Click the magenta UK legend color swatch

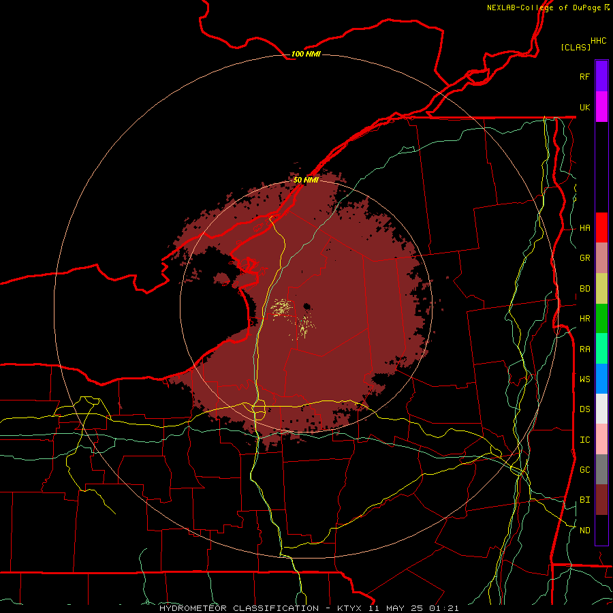(x=601, y=107)
